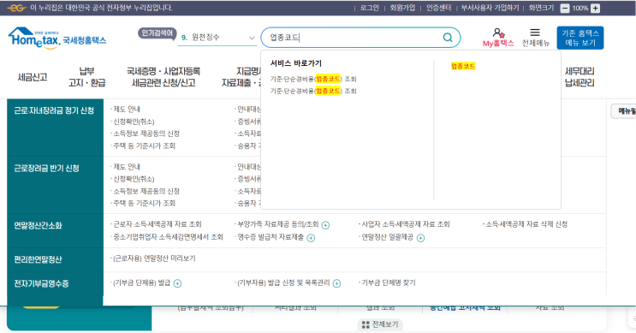
Task: Select 근로장려금 반기 신청 category
Action: click(x=46, y=168)
